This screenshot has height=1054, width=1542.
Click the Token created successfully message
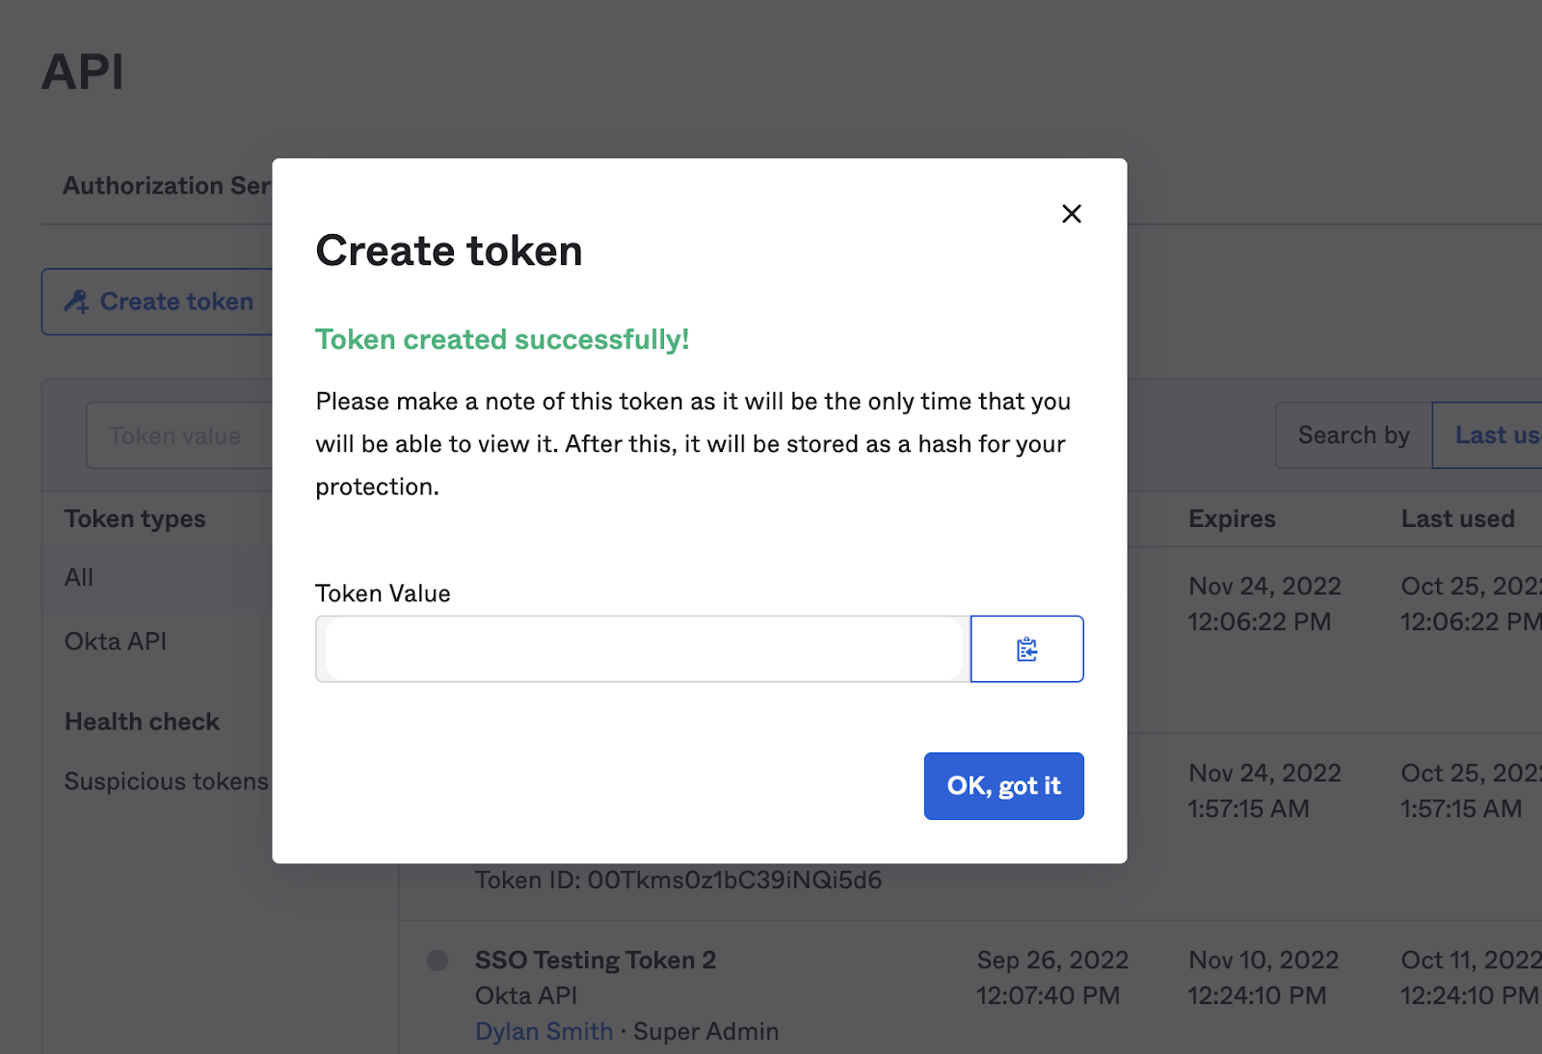coord(501,339)
